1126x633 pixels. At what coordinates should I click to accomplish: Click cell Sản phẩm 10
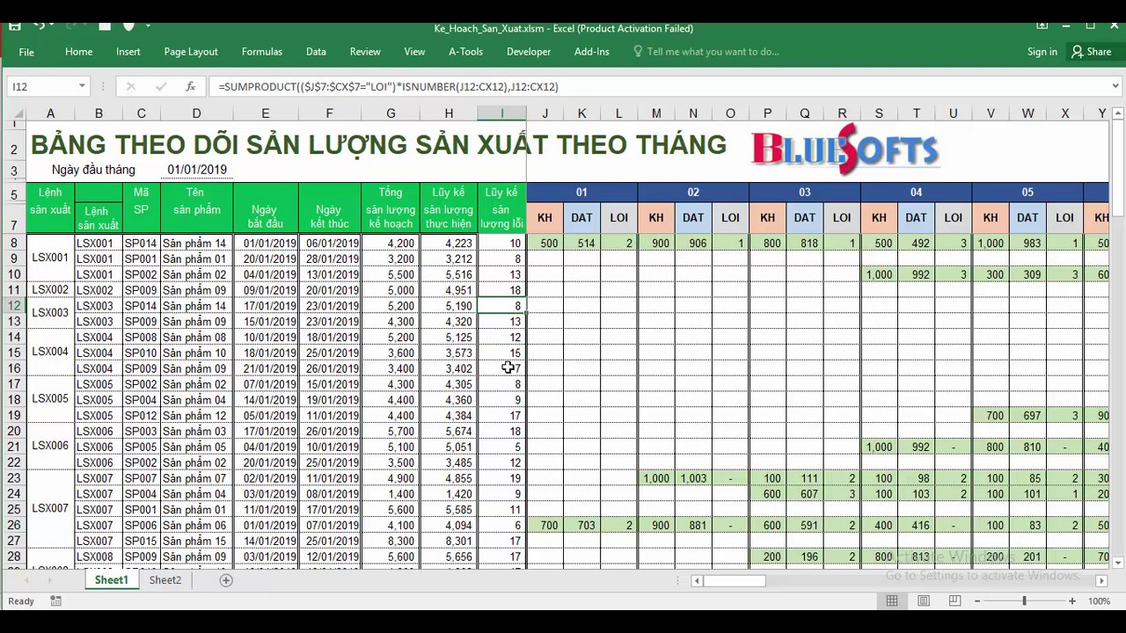(x=196, y=353)
